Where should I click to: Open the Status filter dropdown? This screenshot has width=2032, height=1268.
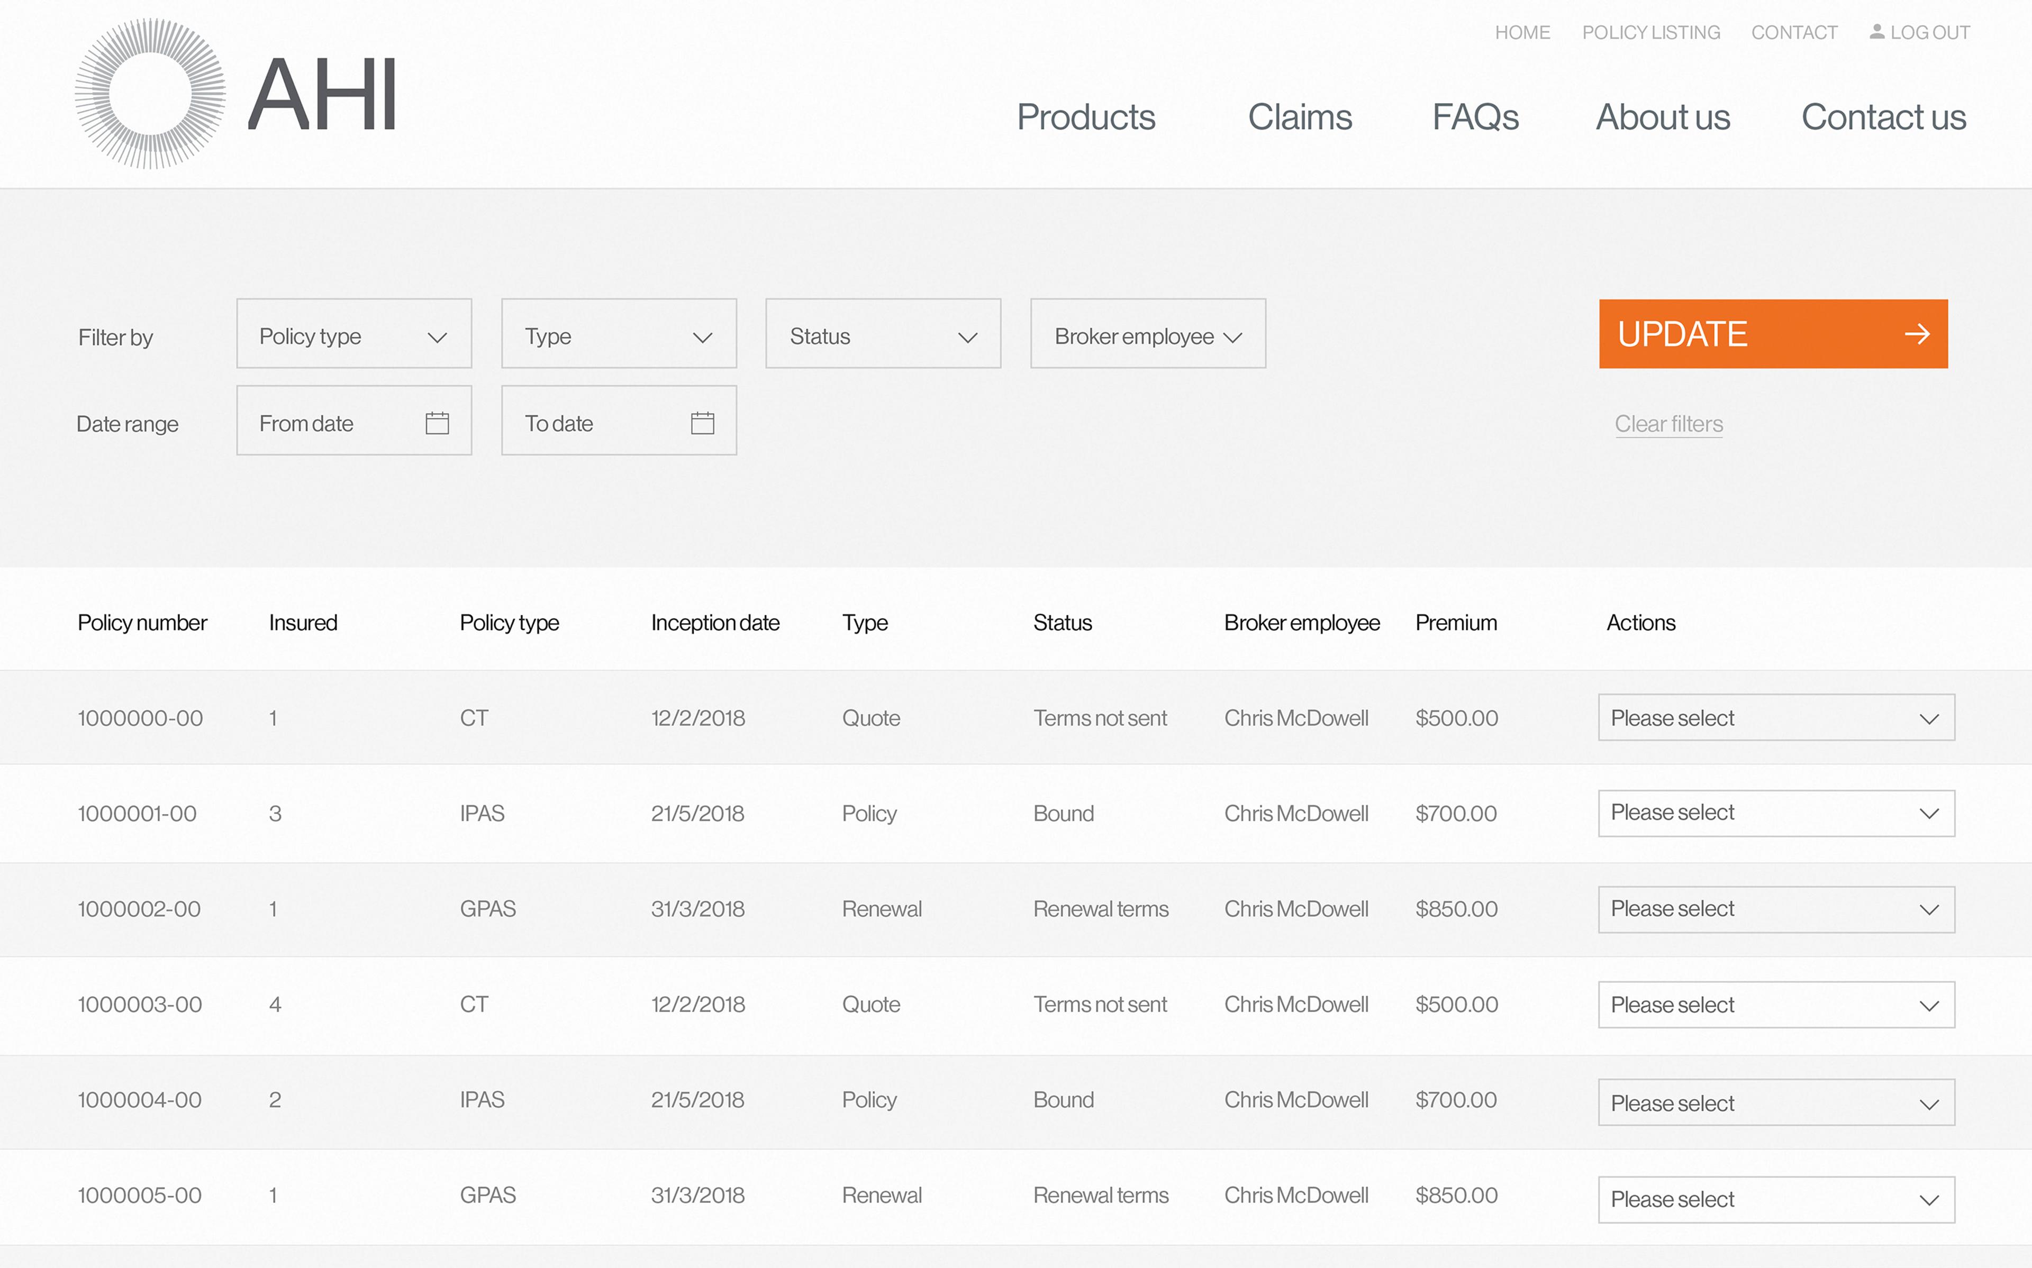[882, 334]
